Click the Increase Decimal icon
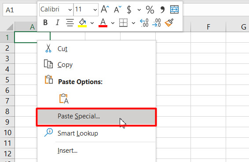The image size is (249, 162). [144, 23]
